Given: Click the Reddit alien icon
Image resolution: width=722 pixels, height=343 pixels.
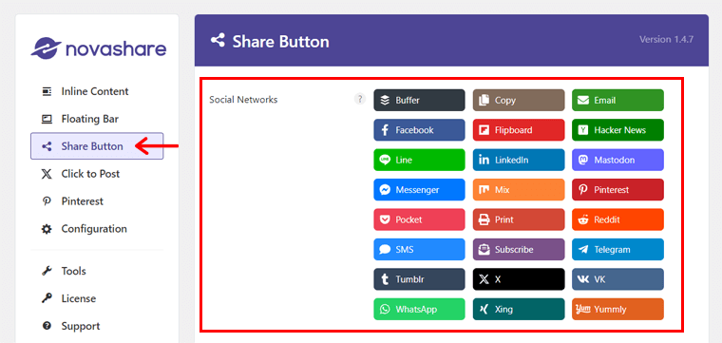Looking at the screenshot, I should coord(583,219).
